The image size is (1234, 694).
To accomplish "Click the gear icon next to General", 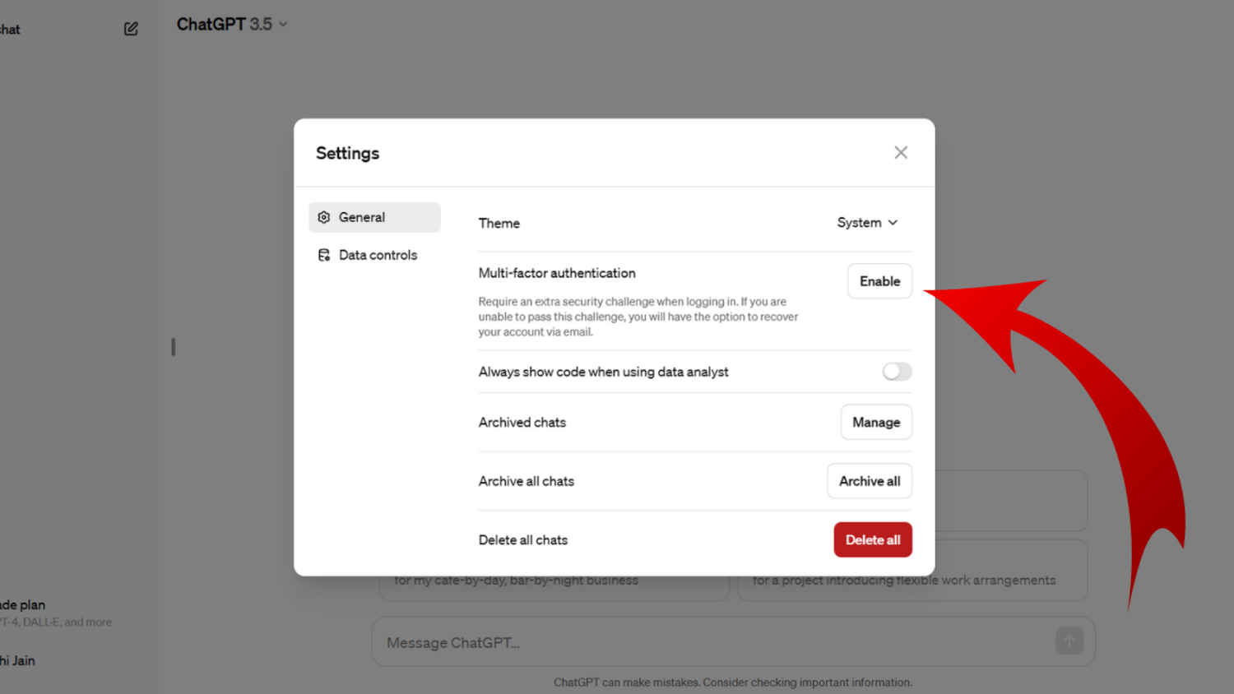I will [324, 217].
